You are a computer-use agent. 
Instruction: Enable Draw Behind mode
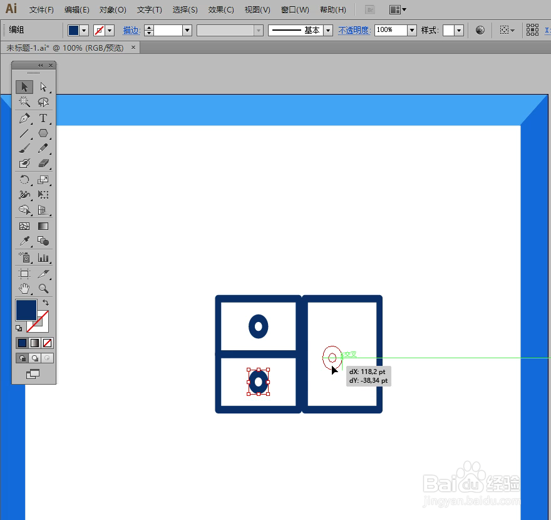click(x=35, y=358)
